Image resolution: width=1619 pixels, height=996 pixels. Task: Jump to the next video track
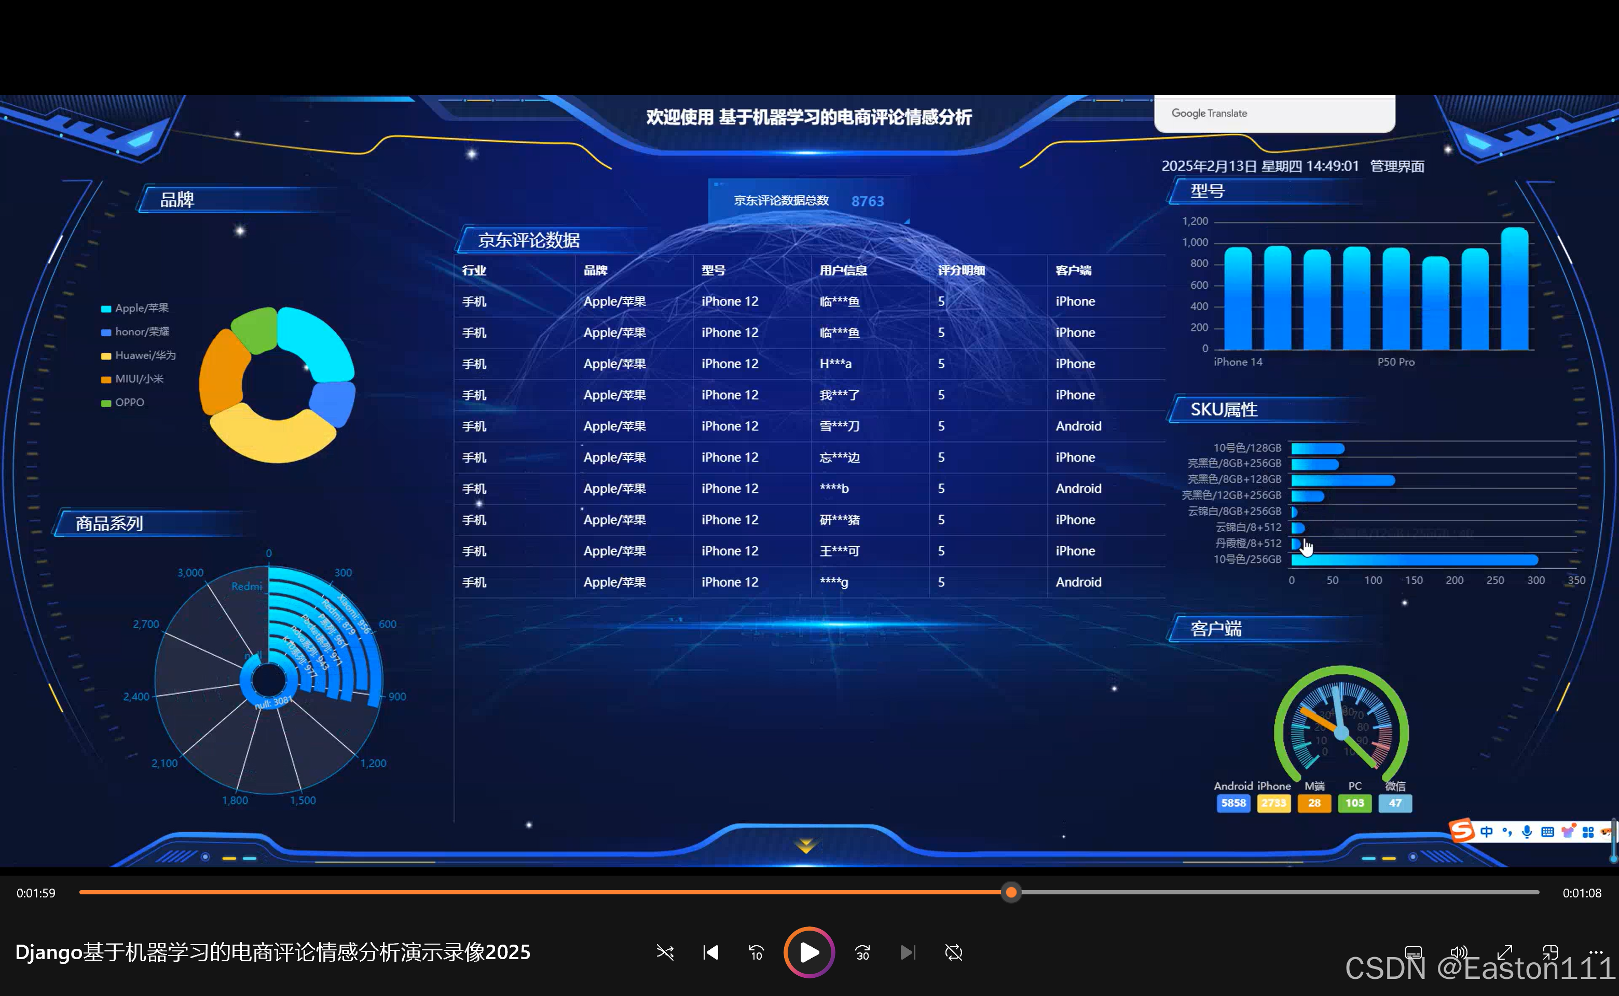coord(908,952)
